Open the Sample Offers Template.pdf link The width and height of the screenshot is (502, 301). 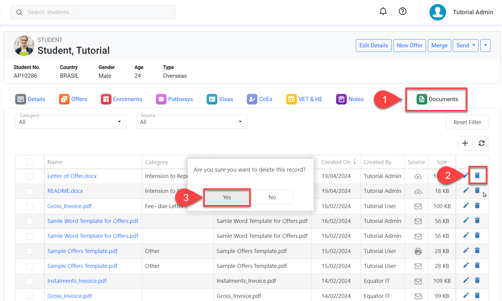(x=82, y=251)
